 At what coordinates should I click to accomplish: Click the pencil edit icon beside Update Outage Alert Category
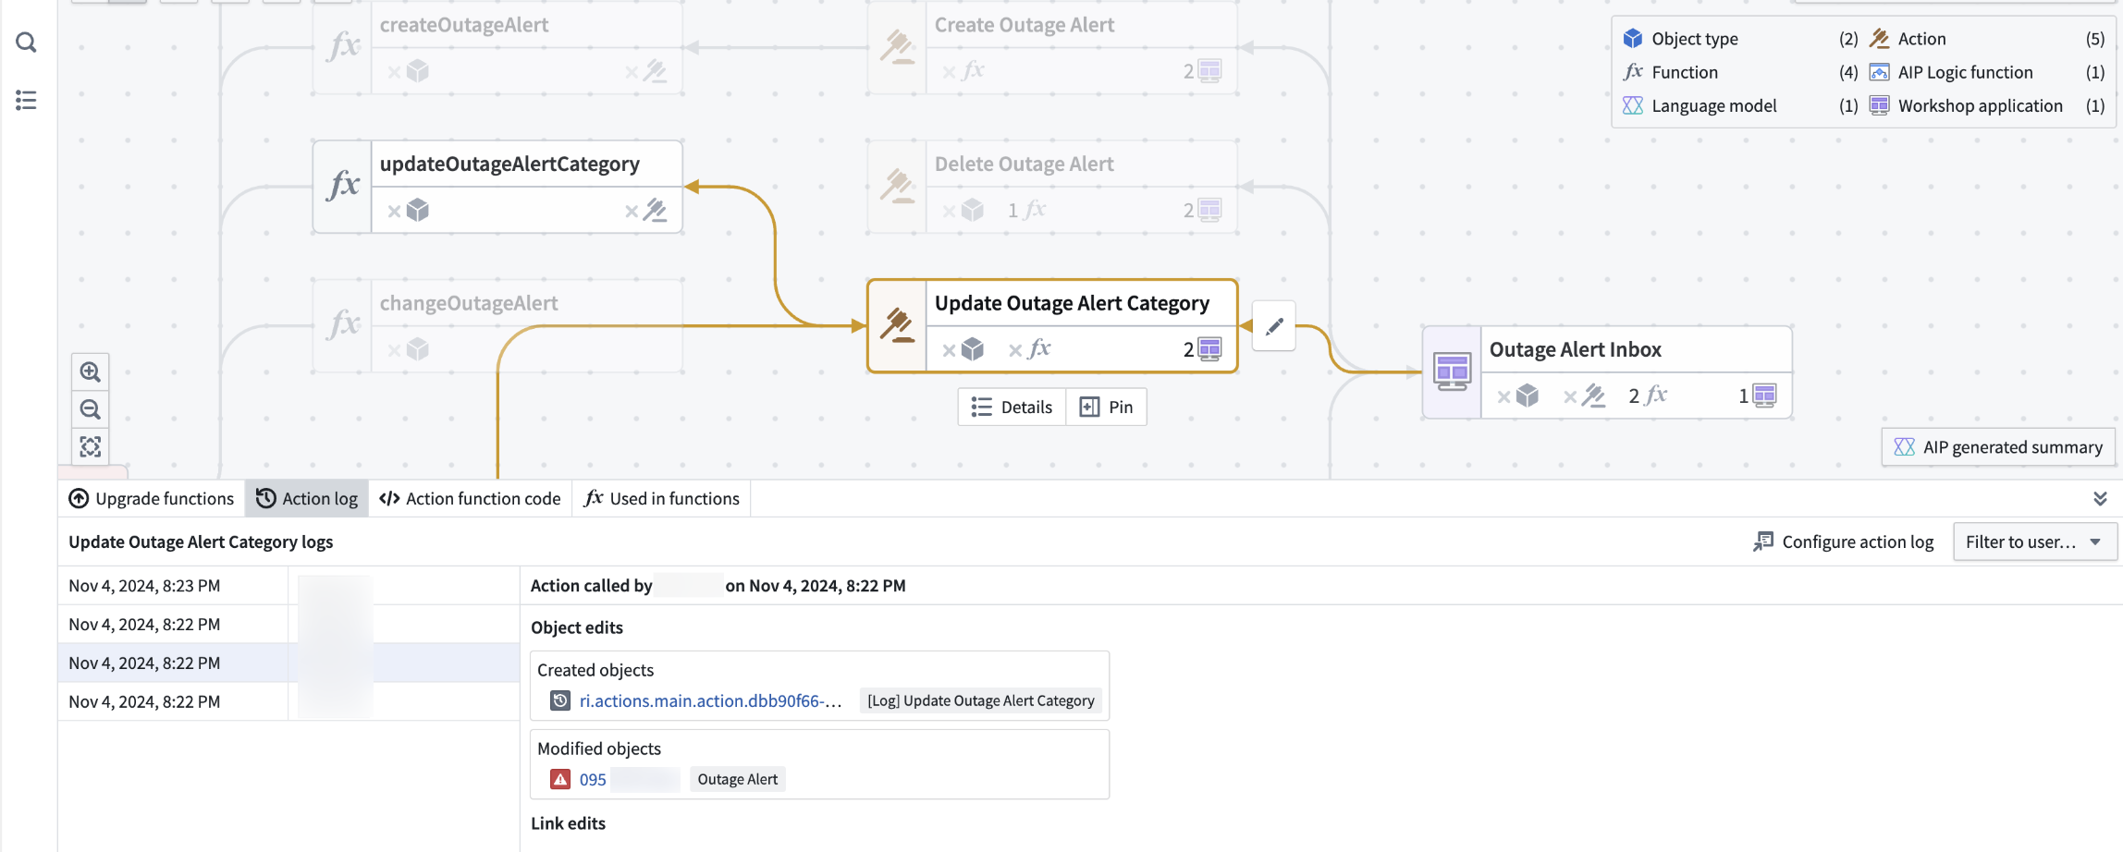[x=1273, y=326]
